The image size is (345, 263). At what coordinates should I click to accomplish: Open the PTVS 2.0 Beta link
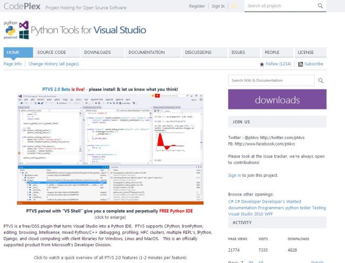coord(56,89)
